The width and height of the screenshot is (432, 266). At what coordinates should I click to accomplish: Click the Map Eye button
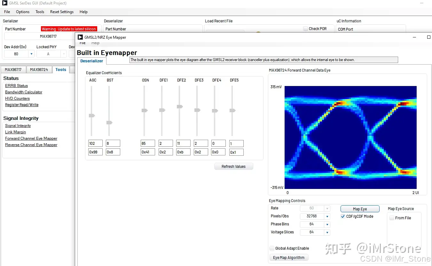[360, 209]
